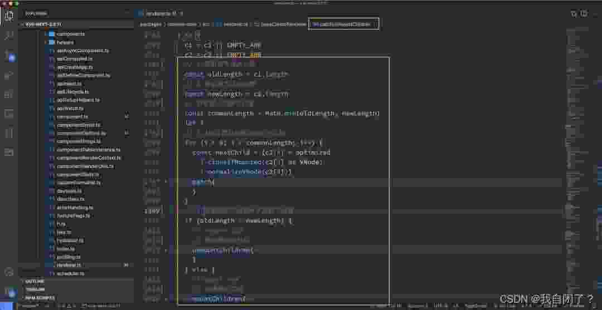Click the TypeScript language mode in status bar
Viewport: 602px width, 310px height.
click(x=475, y=306)
